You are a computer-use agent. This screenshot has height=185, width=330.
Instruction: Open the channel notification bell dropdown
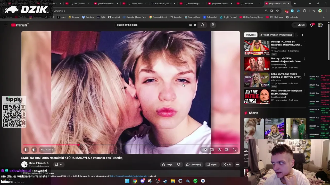pos(59,164)
